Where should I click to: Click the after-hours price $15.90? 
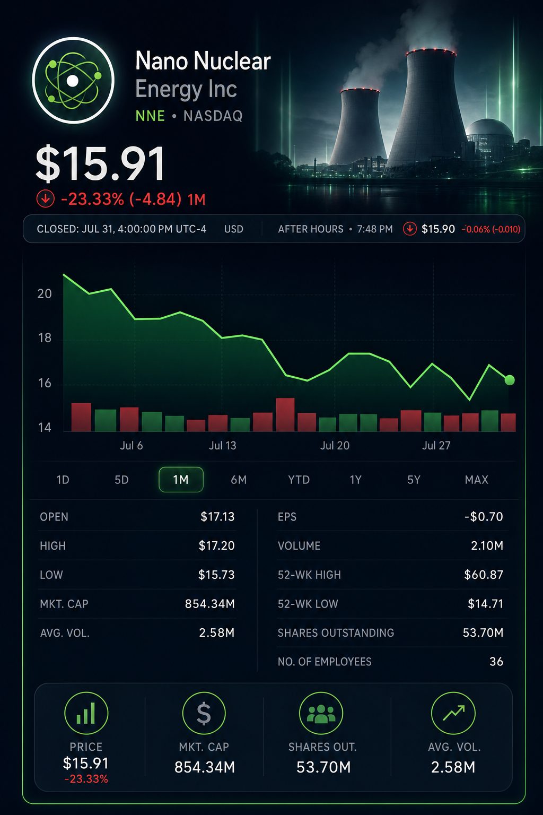pyautogui.click(x=438, y=229)
